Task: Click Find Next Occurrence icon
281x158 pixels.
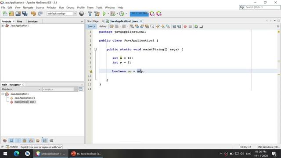Action: [142, 26]
